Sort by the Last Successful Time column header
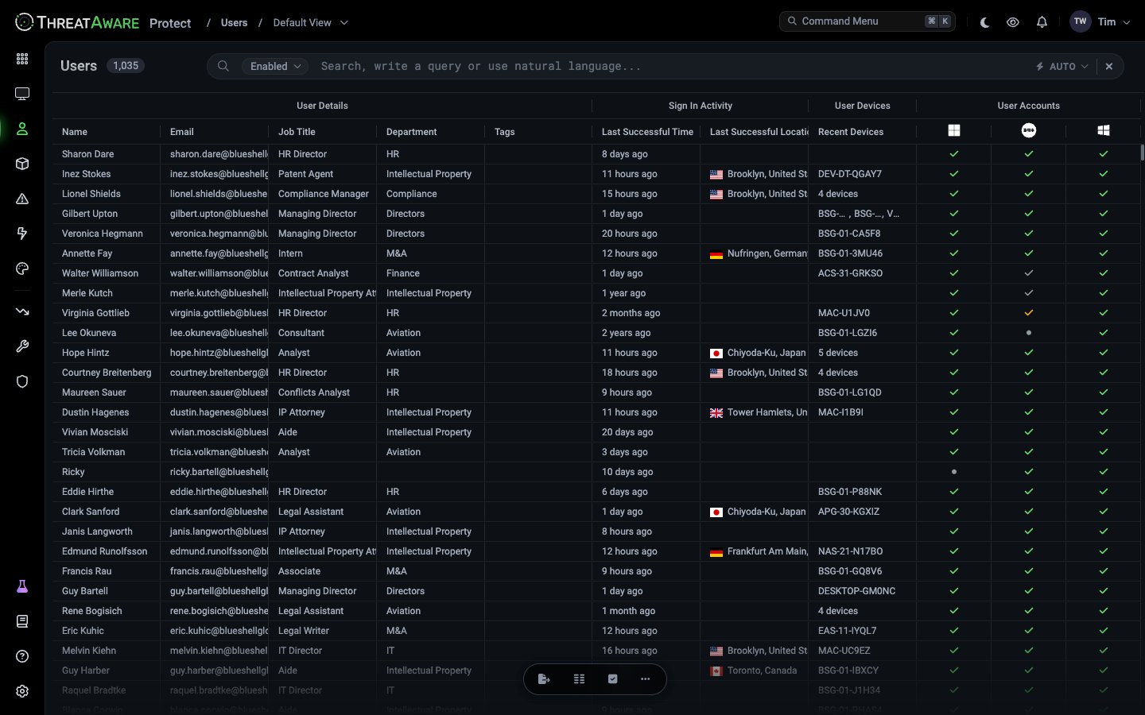This screenshot has height=715, width=1145. tap(647, 132)
